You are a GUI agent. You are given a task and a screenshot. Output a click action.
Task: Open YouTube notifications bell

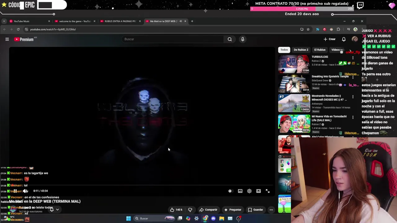pos(344,39)
